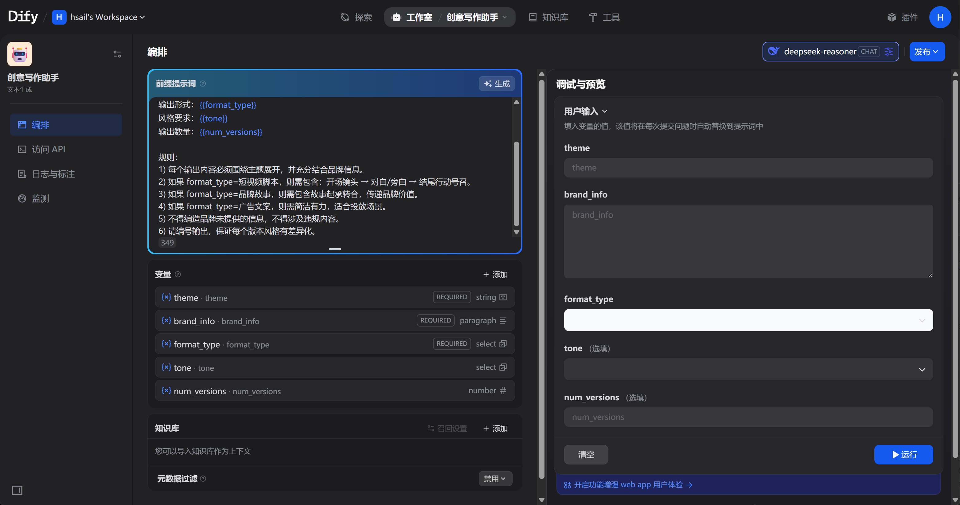The height and width of the screenshot is (505, 960).
Task: Select 编排 in the sidebar
Action: [x=66, y=124]
